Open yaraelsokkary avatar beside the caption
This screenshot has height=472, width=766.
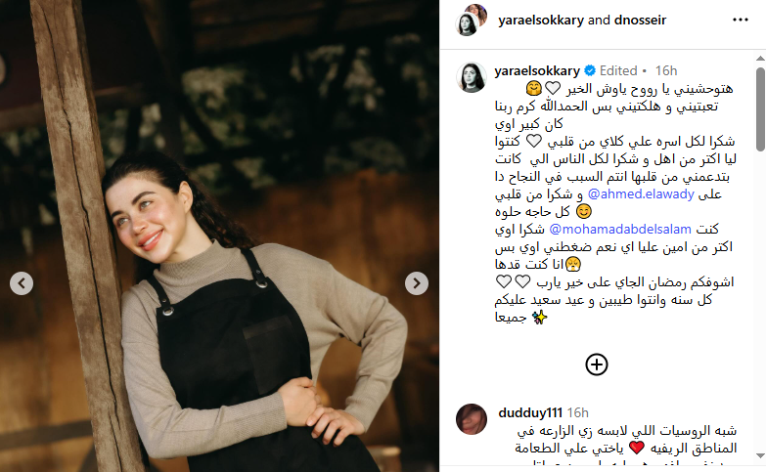click(471, 77)
